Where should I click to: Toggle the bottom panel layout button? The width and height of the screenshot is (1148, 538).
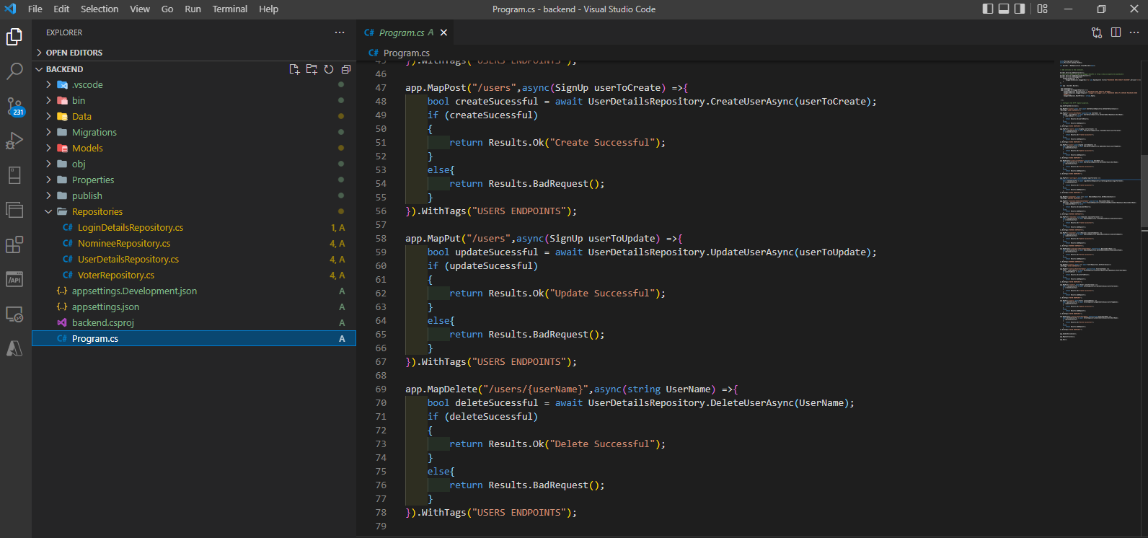[x=1004, y=9]
